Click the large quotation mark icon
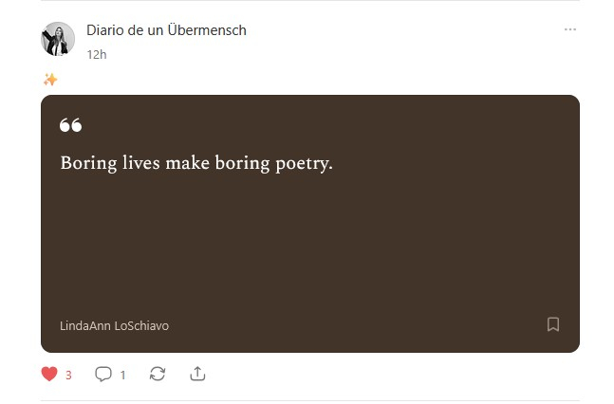 point(70,125)
